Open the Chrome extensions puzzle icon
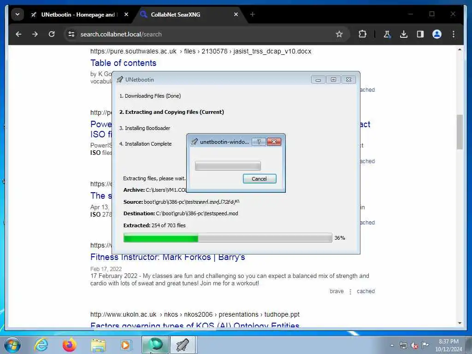 (x=362, y=34)
